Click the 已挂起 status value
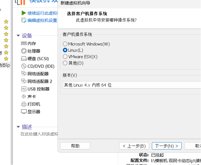 157,155
